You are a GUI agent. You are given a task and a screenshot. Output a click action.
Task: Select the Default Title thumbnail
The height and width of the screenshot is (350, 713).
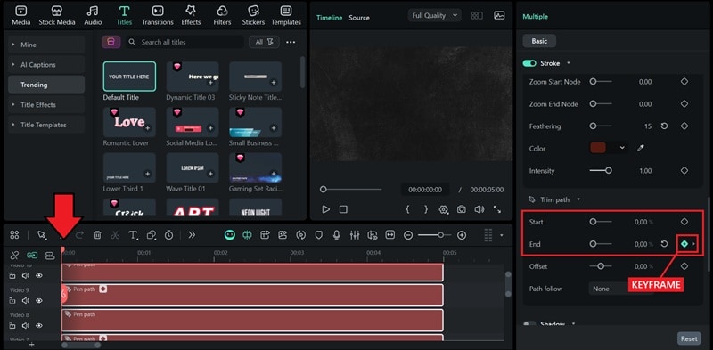pyautogui.click(x=129, y=77)
